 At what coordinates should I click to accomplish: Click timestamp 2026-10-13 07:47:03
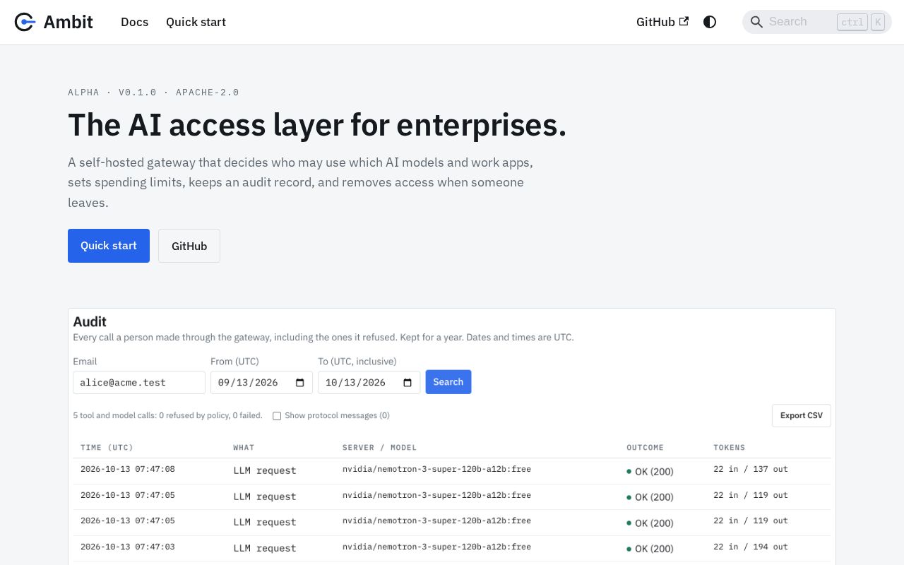pos(128,547)
